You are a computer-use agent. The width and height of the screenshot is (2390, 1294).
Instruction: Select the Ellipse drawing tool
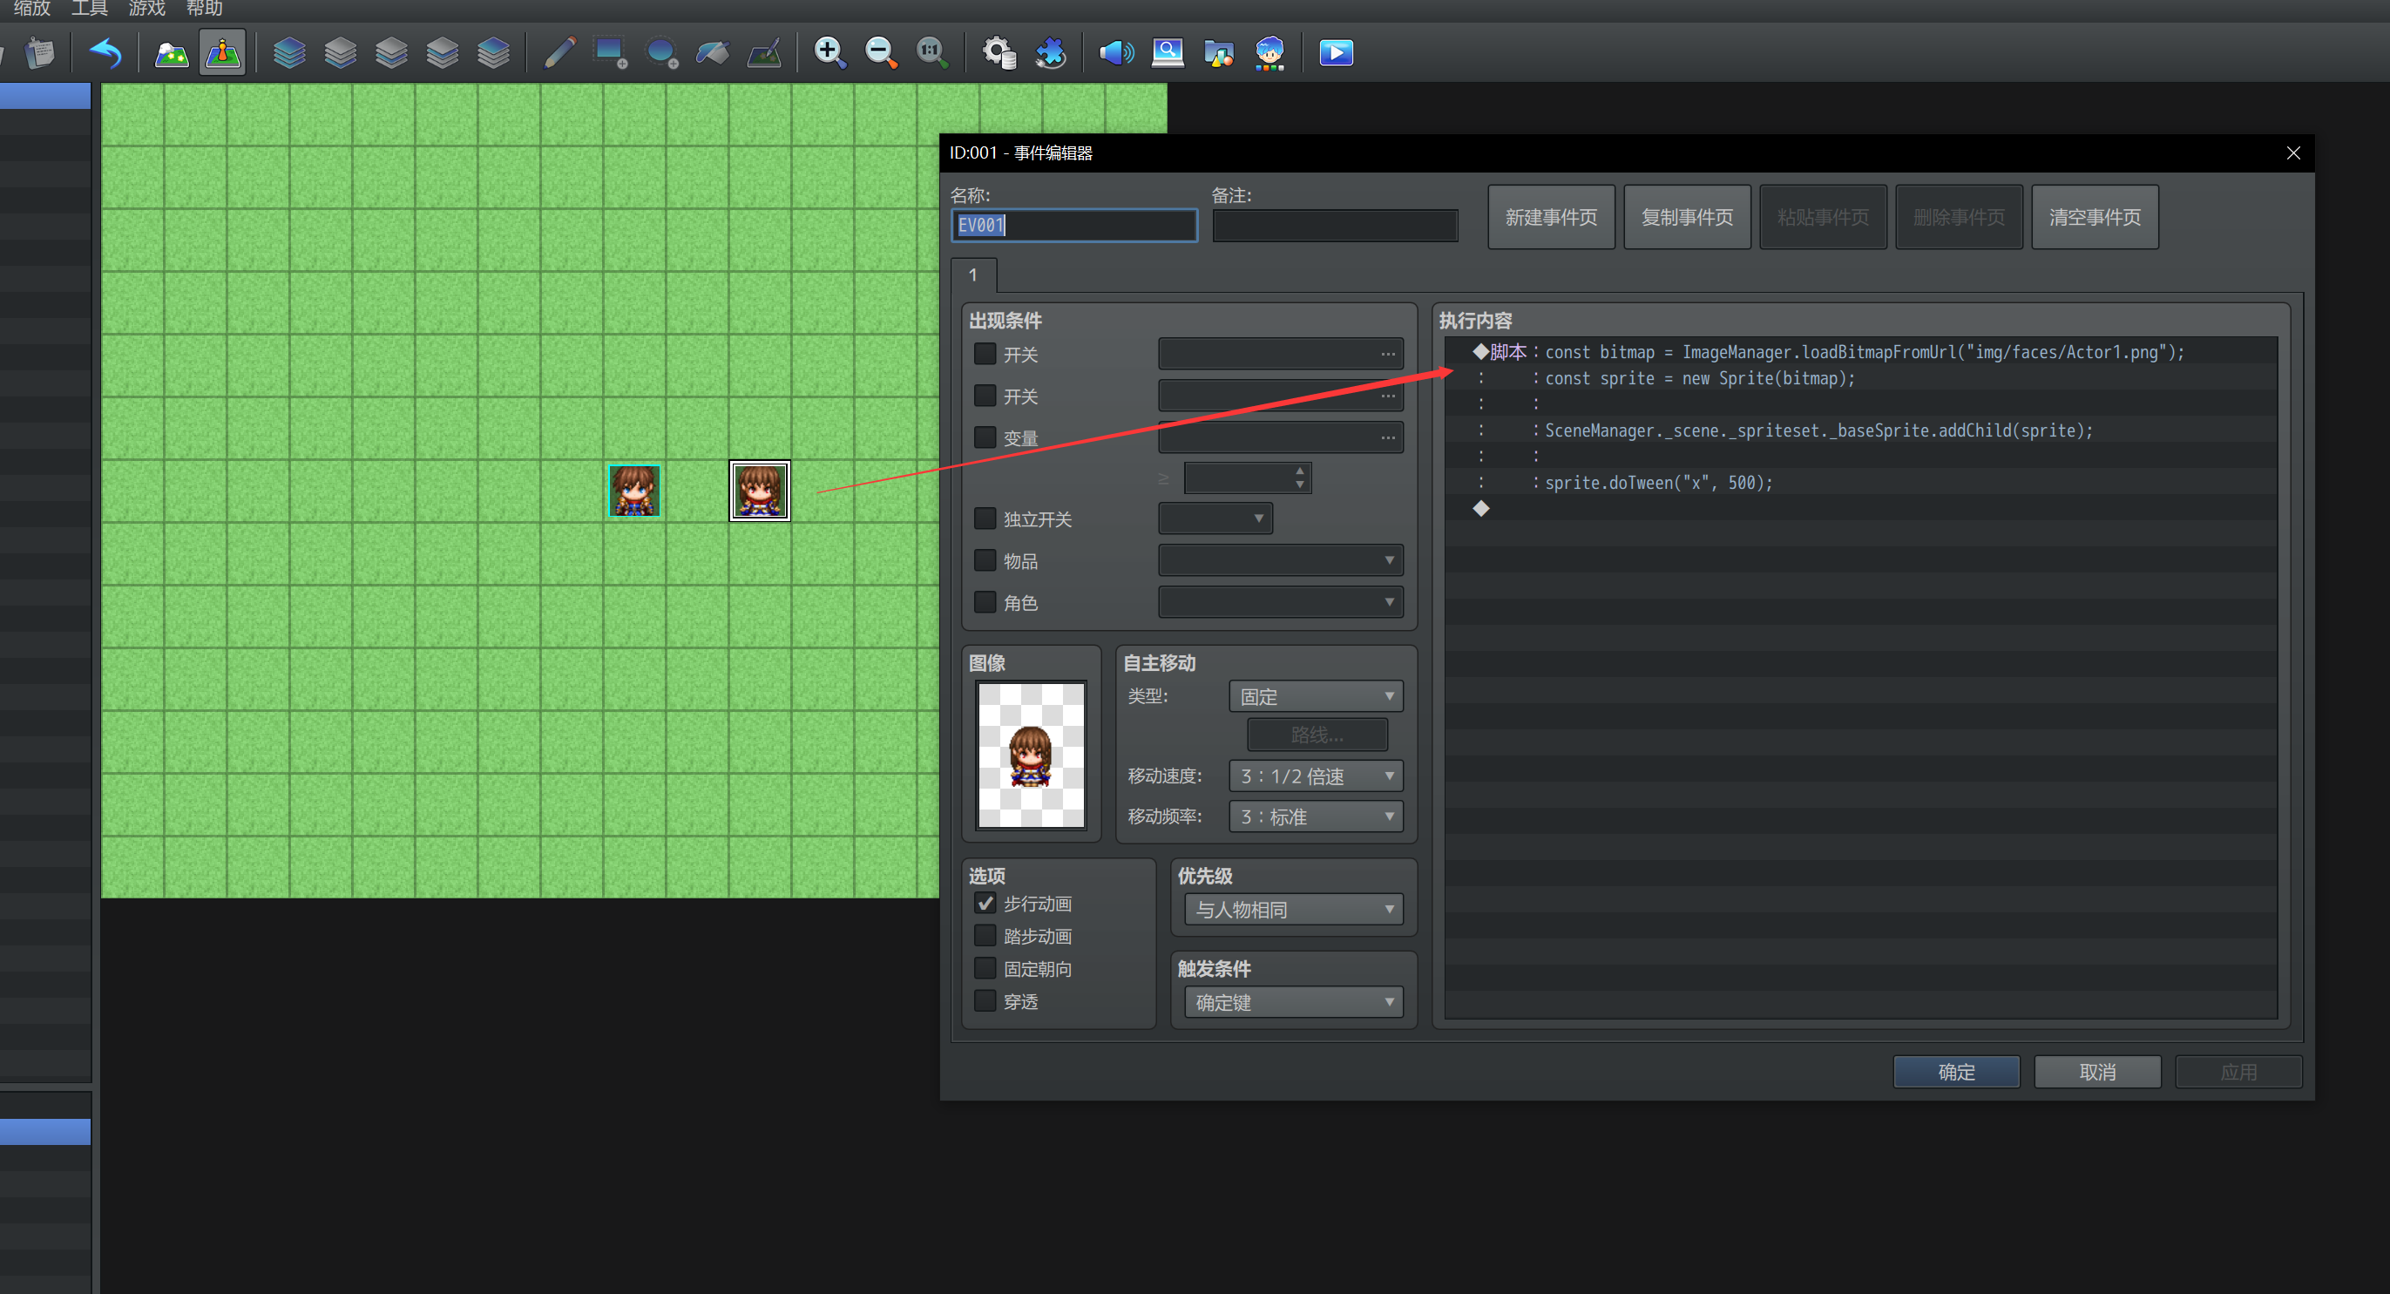661,53
